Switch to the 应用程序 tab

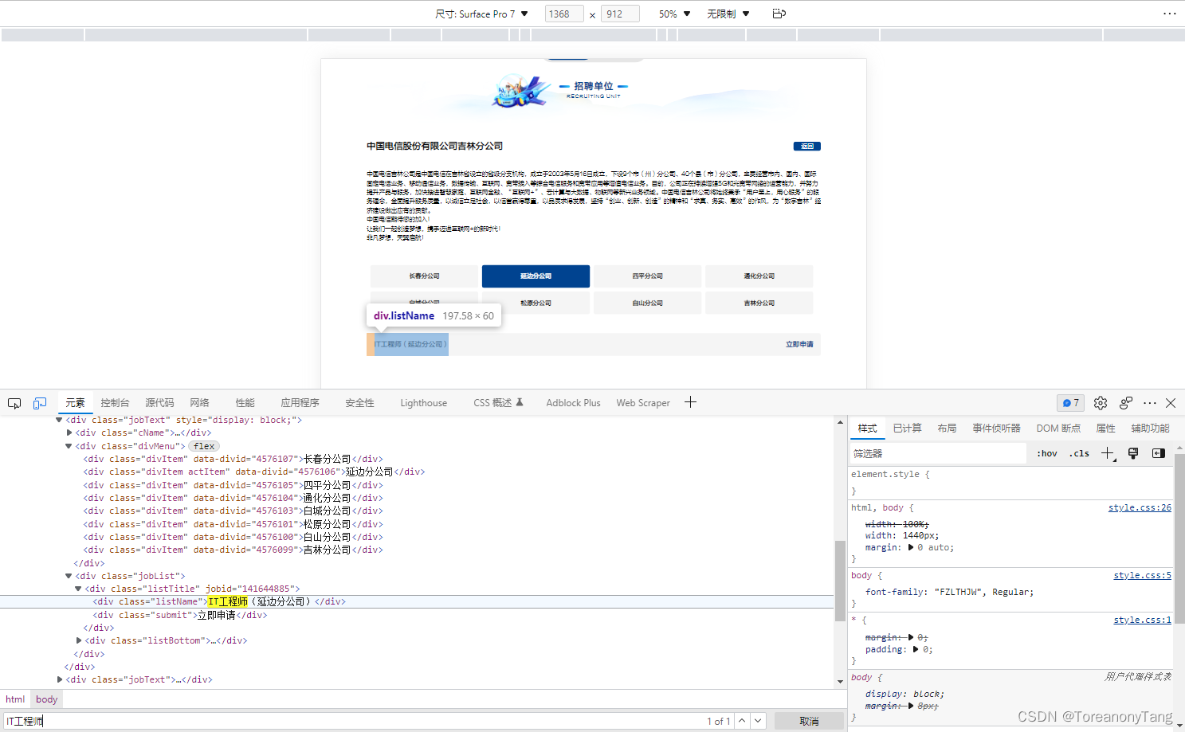300,403
